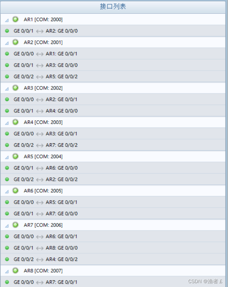Select AR7 [COM: 2006] label
The height and width of the screenshot is (287, 228).
tap(43, 225)
